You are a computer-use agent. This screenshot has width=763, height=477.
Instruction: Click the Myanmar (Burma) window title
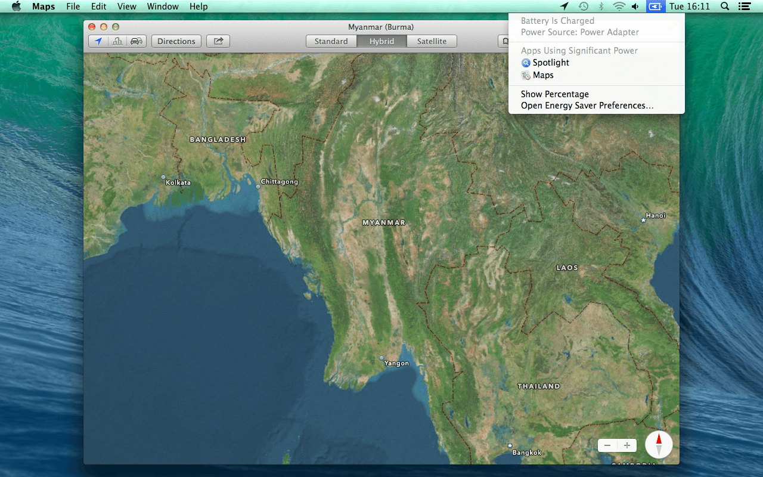coord(381,27)
